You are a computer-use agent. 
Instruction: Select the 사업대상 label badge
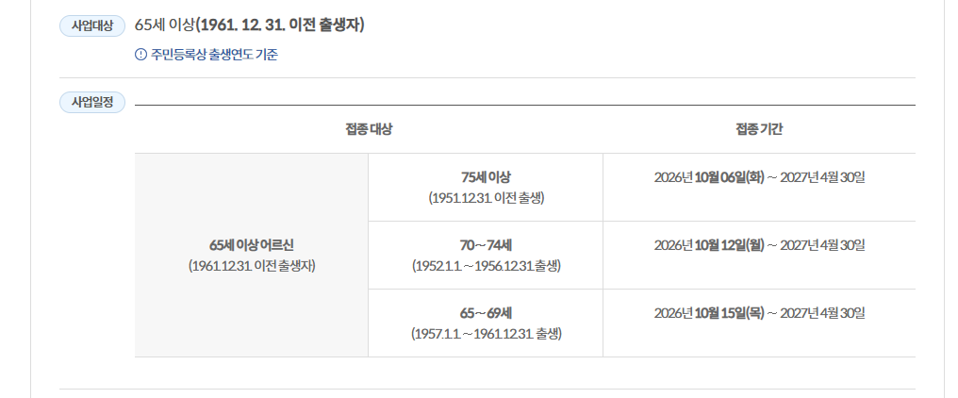[x=92, y=26]
